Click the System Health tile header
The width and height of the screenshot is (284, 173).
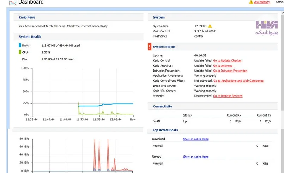point(78,36)
